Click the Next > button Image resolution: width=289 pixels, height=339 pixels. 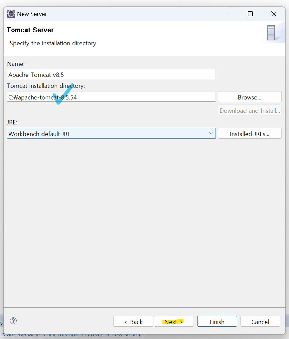(x=174, y=321)
